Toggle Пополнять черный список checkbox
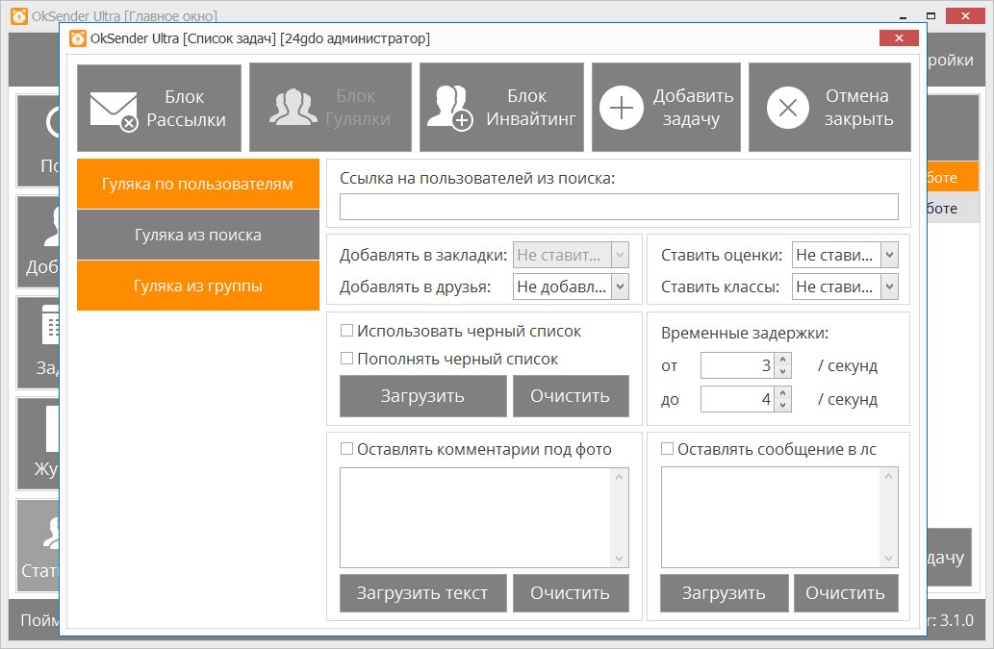994x649 pixels. click(346, 359)
